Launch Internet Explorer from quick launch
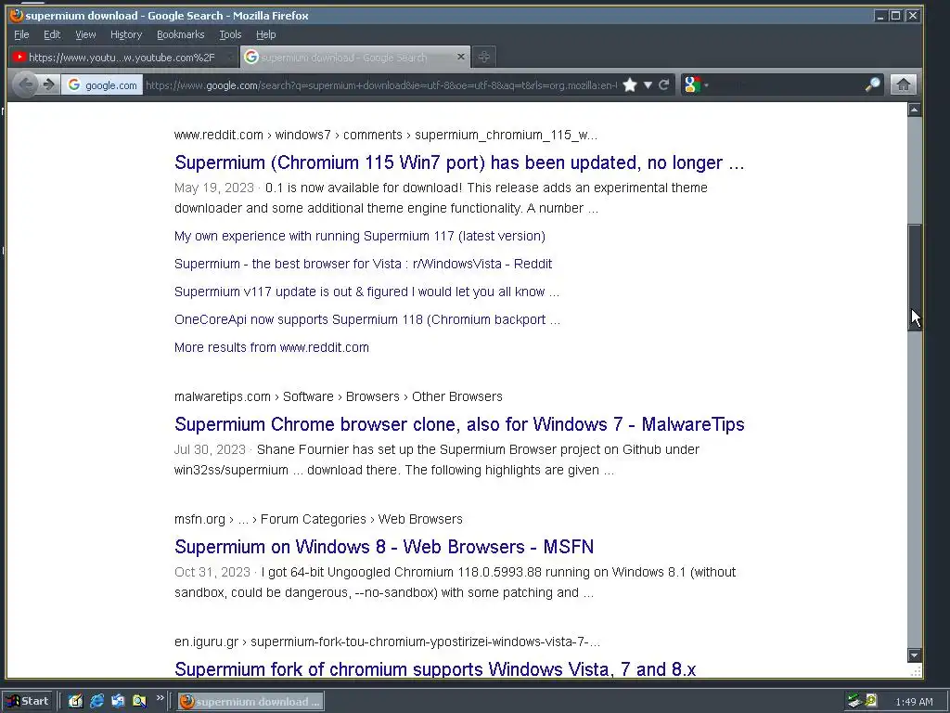This screenshot has width=950, height=713. click(x=96, y=702)
